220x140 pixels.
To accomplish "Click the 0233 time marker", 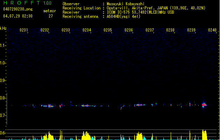I will (66, 30).
